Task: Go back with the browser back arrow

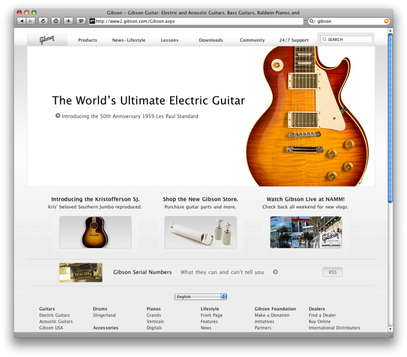Action: pos(21,21)
